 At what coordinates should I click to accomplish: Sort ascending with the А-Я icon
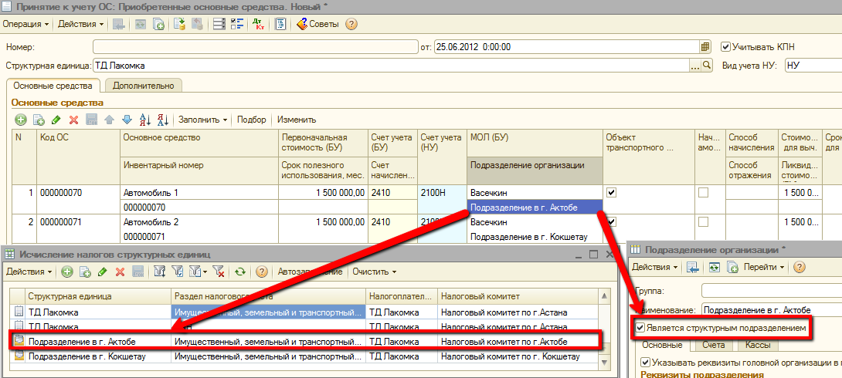point(144,120)
